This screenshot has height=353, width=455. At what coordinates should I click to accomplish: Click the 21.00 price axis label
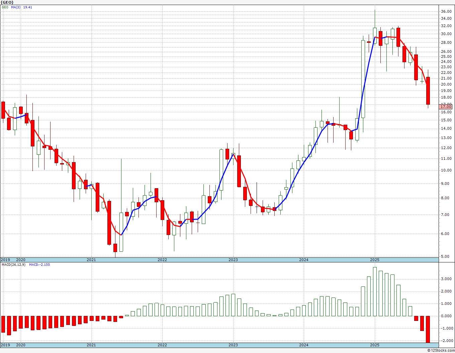click(446, 78)
